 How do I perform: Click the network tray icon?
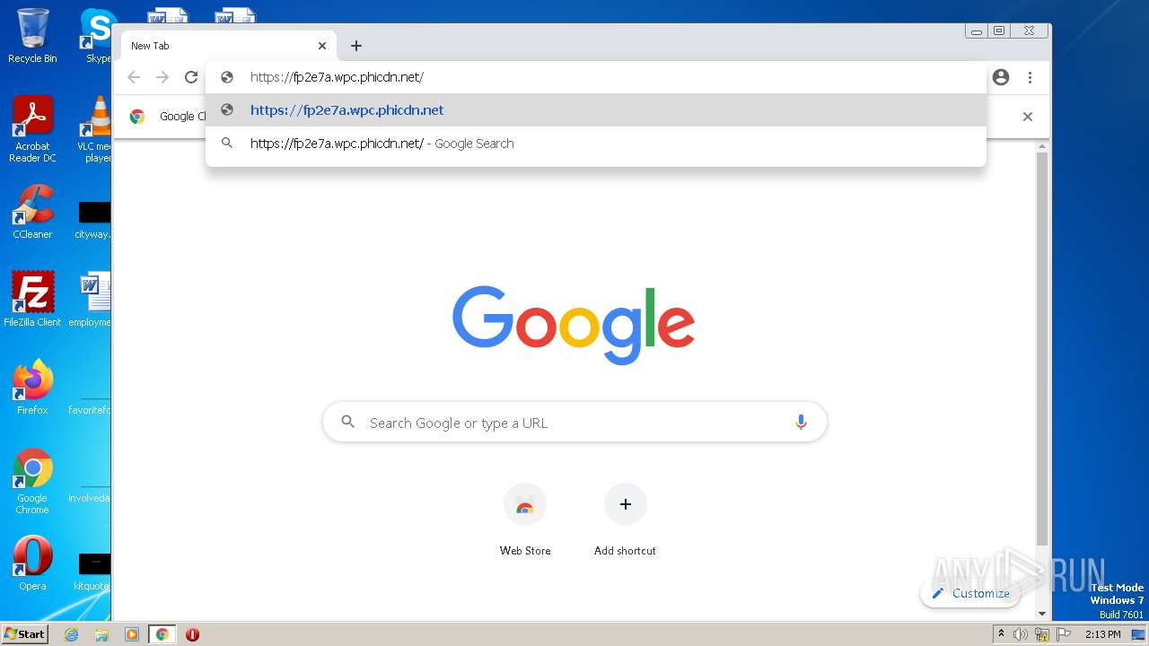click(1041, 634)
